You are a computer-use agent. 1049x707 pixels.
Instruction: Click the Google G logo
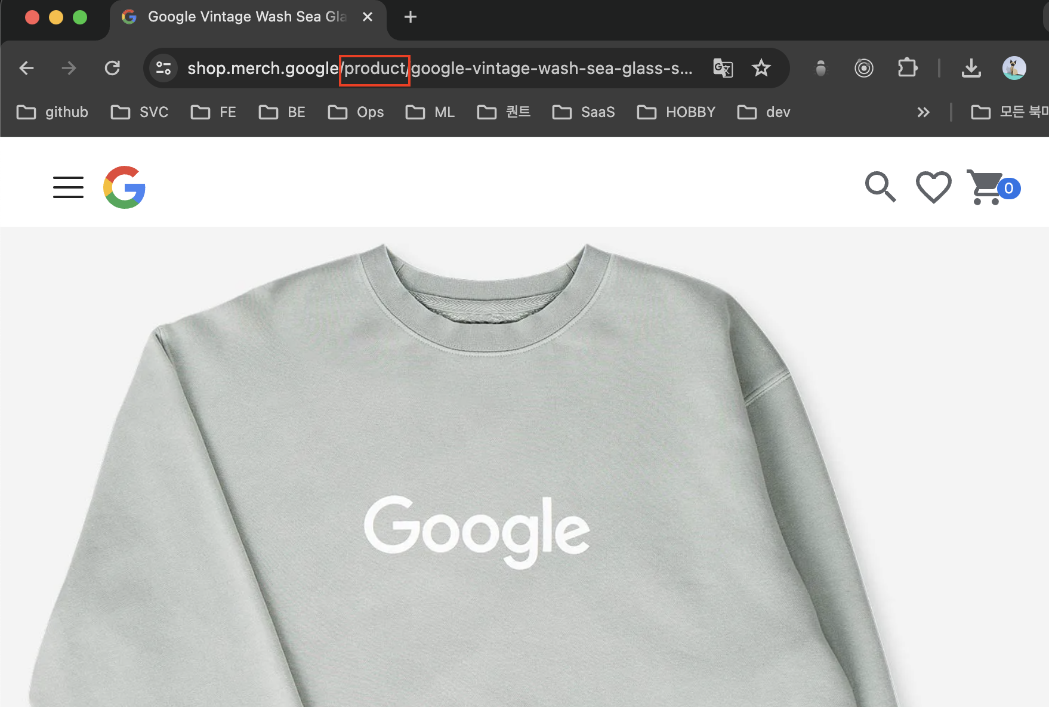125,187
